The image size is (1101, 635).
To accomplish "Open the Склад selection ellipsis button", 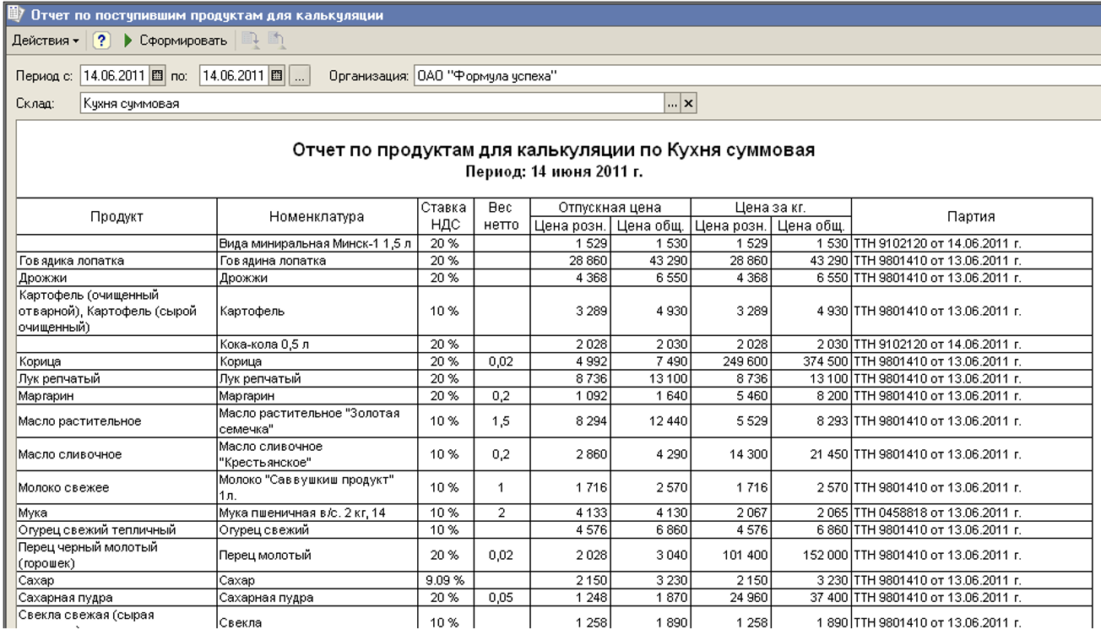I will [673, 104].
